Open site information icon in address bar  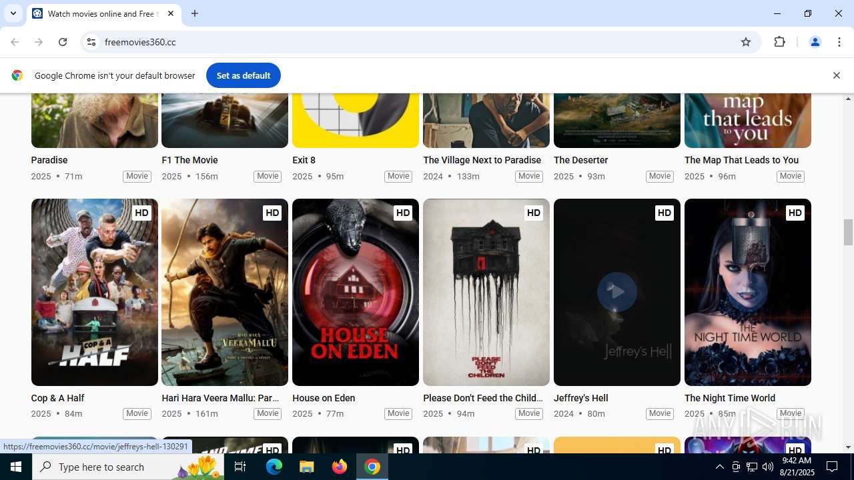point(91,42)
